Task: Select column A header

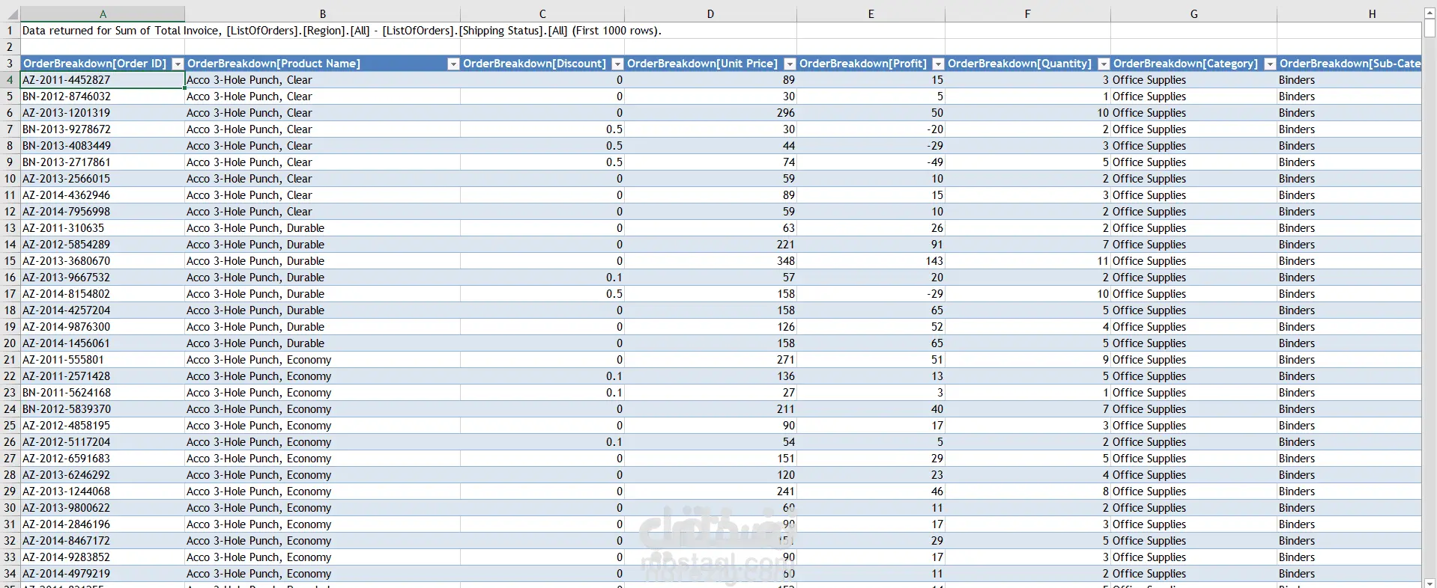Action: [103, 14]
